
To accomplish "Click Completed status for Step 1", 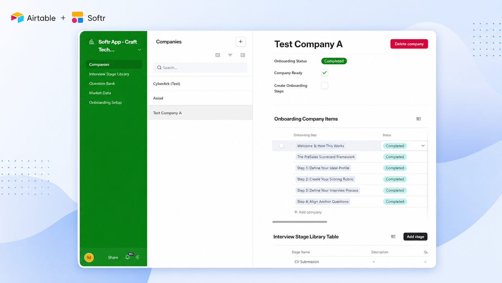I will point(395,168).
